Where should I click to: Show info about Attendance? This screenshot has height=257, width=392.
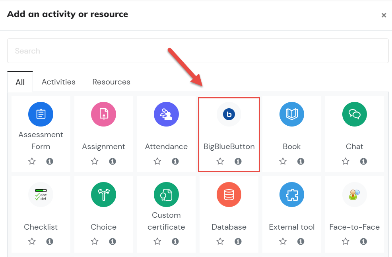pyautogui.click(x=175, y=161)
